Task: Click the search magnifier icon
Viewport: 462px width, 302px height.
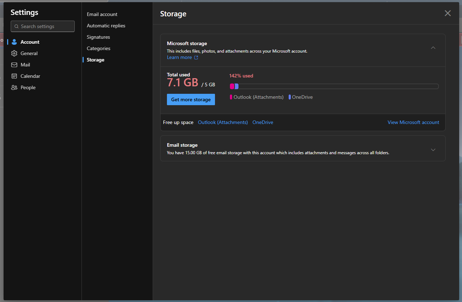Action: point(17,26)
